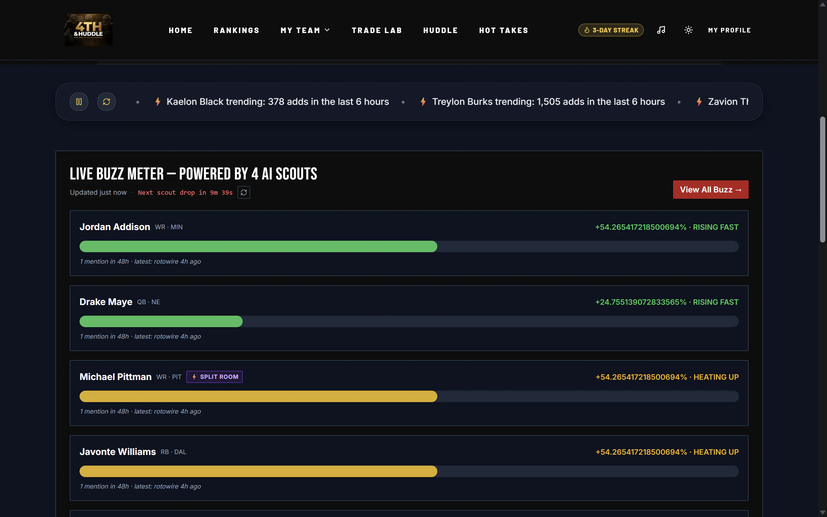Open Javonte Williams player name
The width and height of the screenshot is (827, 517).
coord(117,452)
